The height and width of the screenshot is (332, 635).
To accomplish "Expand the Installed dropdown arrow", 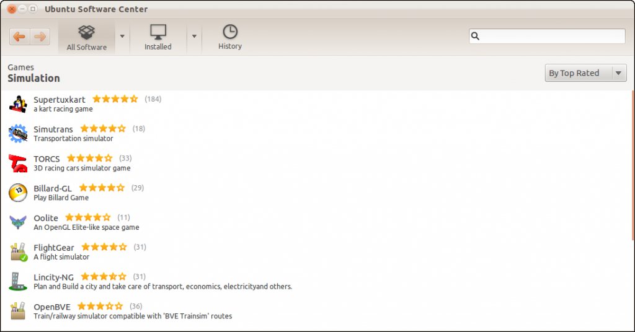I will pyautogui.click(x=194, y=37).
